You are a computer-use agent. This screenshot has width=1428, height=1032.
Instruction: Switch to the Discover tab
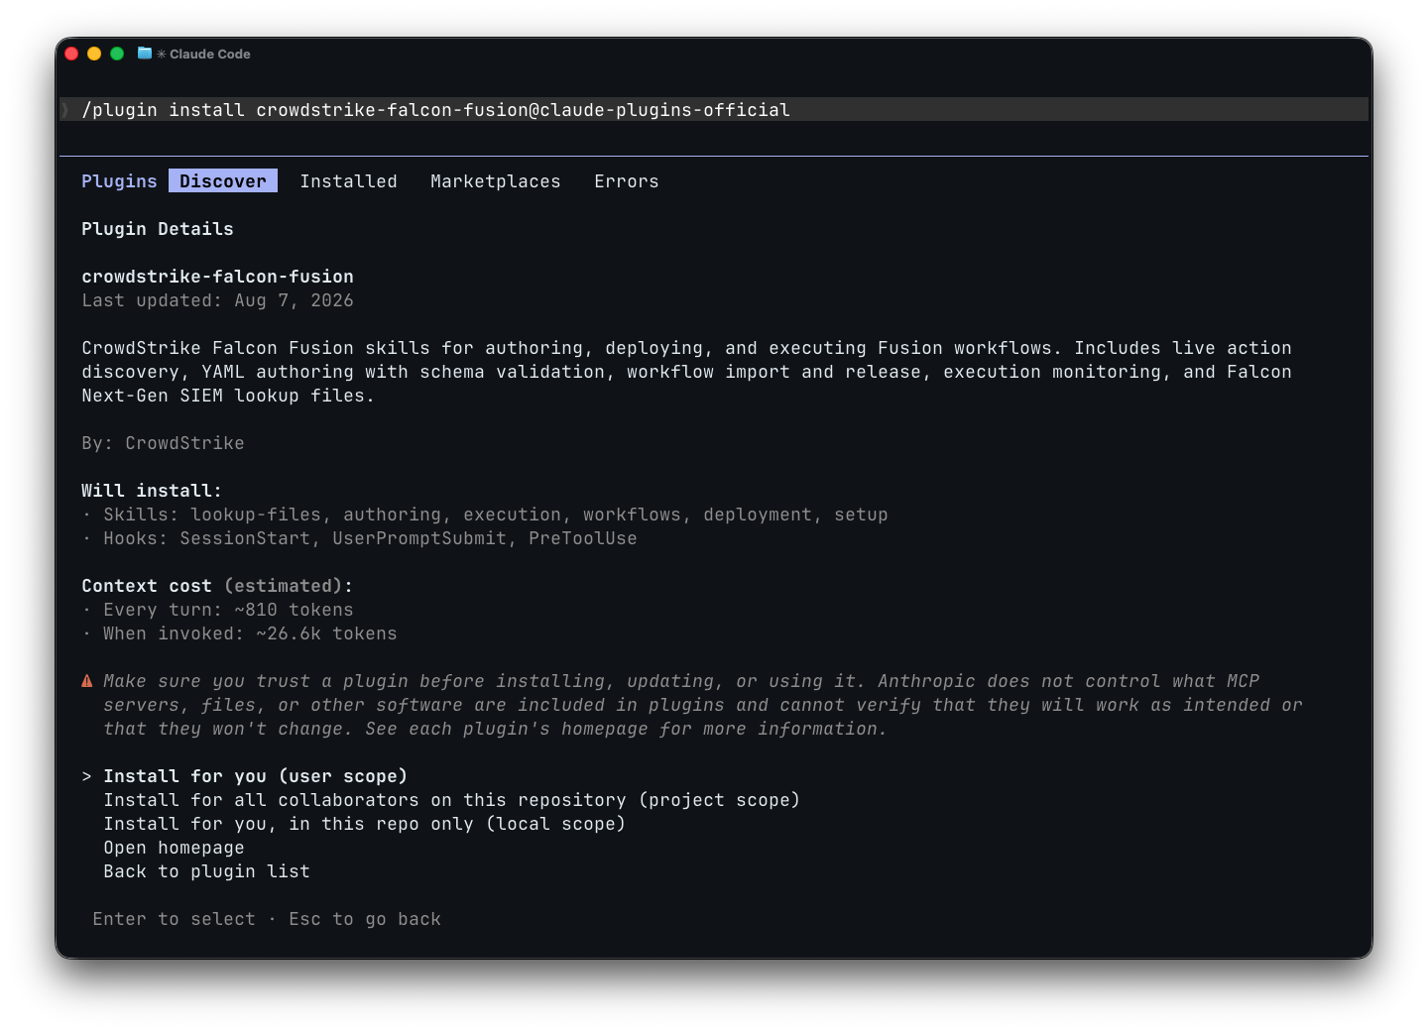point(223,181)
